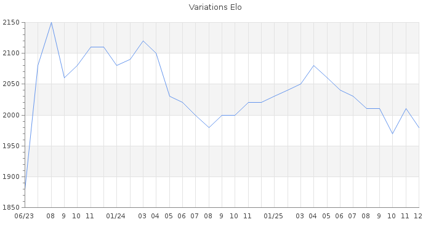Select the line's last point at month 12
This screenshot has height=246, width=431.
pyautogui.click(x=419, y=127)
